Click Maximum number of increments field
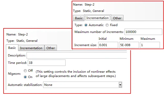 tap(143, 32)
